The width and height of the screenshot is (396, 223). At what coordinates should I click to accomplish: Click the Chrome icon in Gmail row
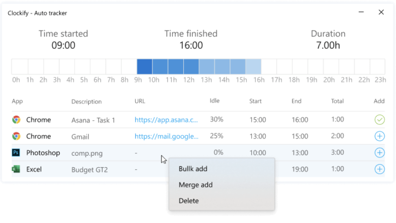pyautogui.click(x=16, y=136)
